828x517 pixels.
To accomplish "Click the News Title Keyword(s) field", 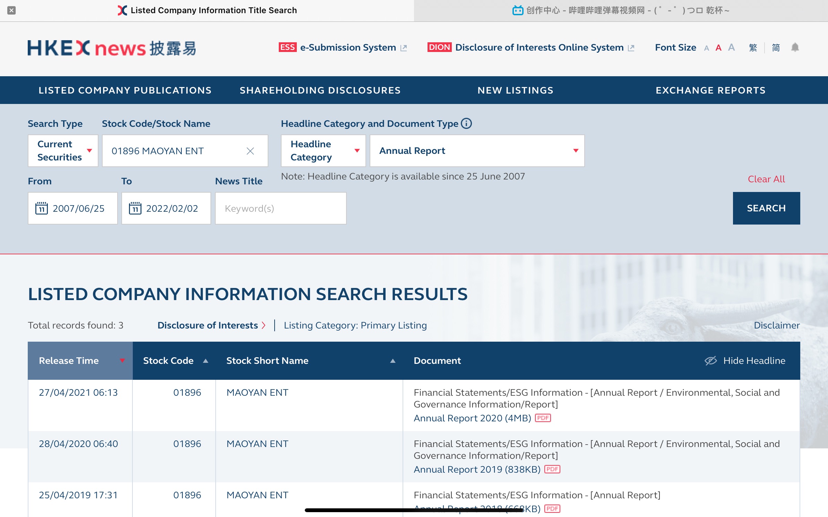I will 281,208.
